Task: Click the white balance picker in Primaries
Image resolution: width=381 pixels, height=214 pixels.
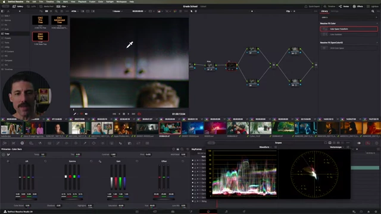Action: (x=8, y=155)
